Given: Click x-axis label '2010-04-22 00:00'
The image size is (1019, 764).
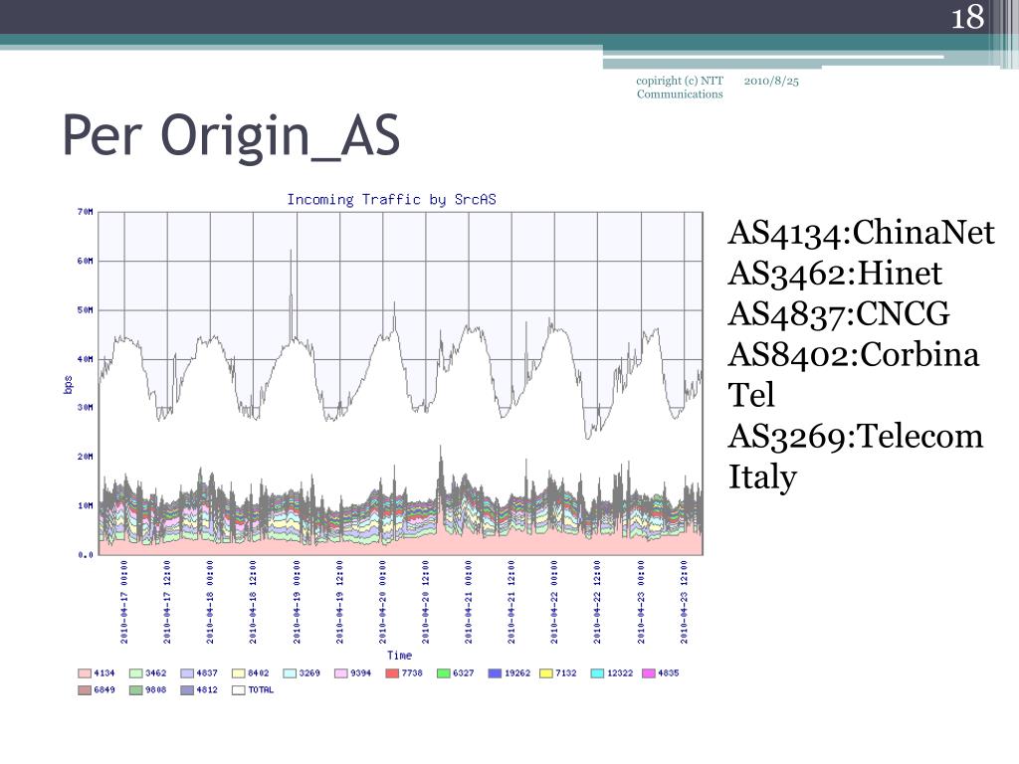Looking at the screenshot, I should 554,602.
